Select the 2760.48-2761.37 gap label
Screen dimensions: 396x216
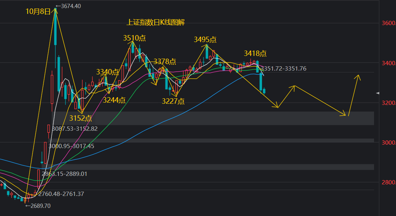61,194
